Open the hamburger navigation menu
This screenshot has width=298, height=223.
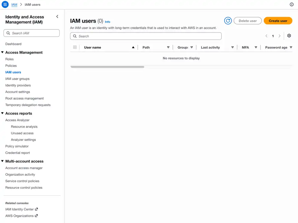tap(5, 4)
